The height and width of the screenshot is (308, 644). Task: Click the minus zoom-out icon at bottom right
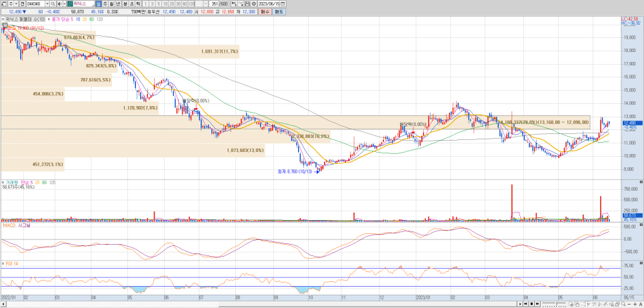[x=629, y=304]
